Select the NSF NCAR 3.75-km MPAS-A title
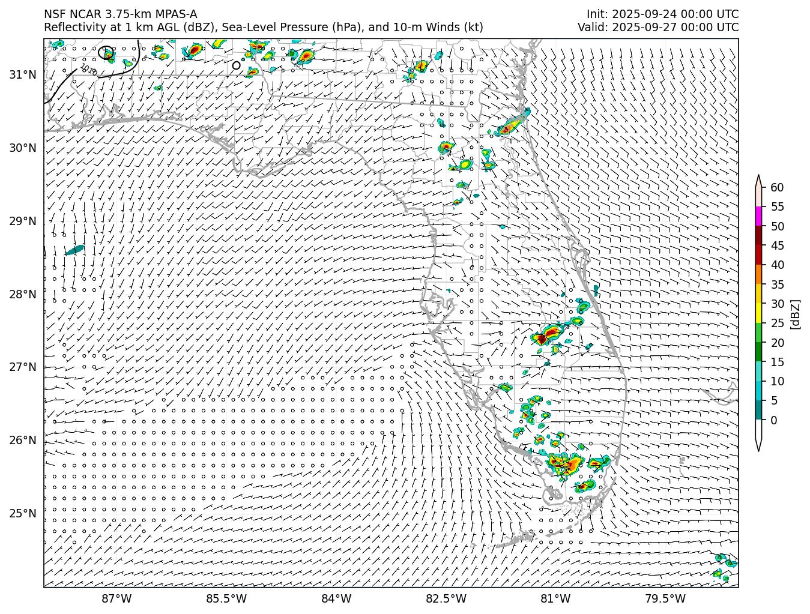The image size is (810, 614). 120,14
